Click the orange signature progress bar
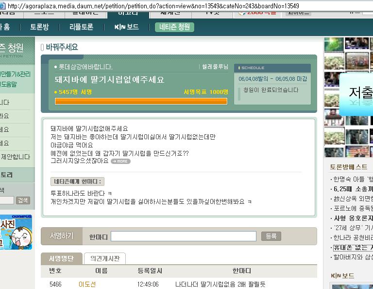The image size is (373, 289). click(141, 101)
